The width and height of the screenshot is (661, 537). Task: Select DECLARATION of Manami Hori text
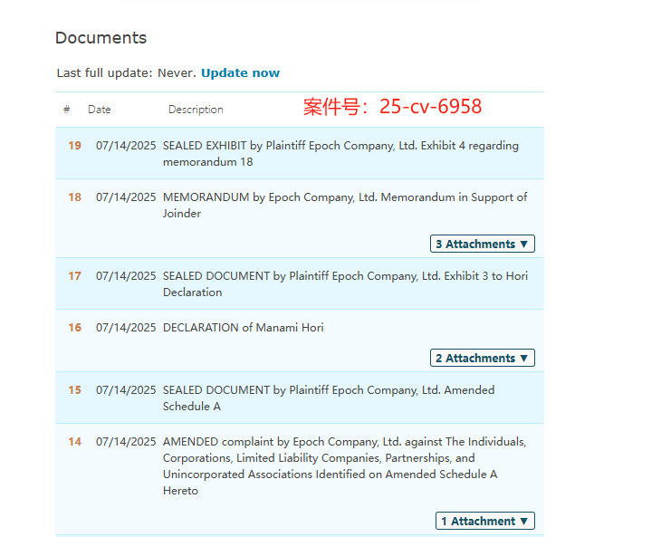[244, 328]
